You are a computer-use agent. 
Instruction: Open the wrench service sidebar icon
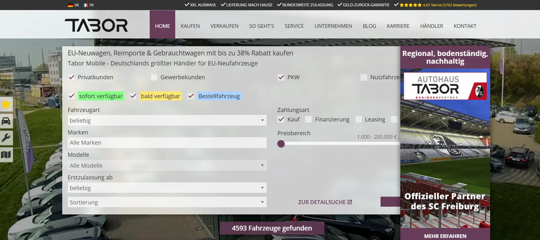[x=6, y=138]
